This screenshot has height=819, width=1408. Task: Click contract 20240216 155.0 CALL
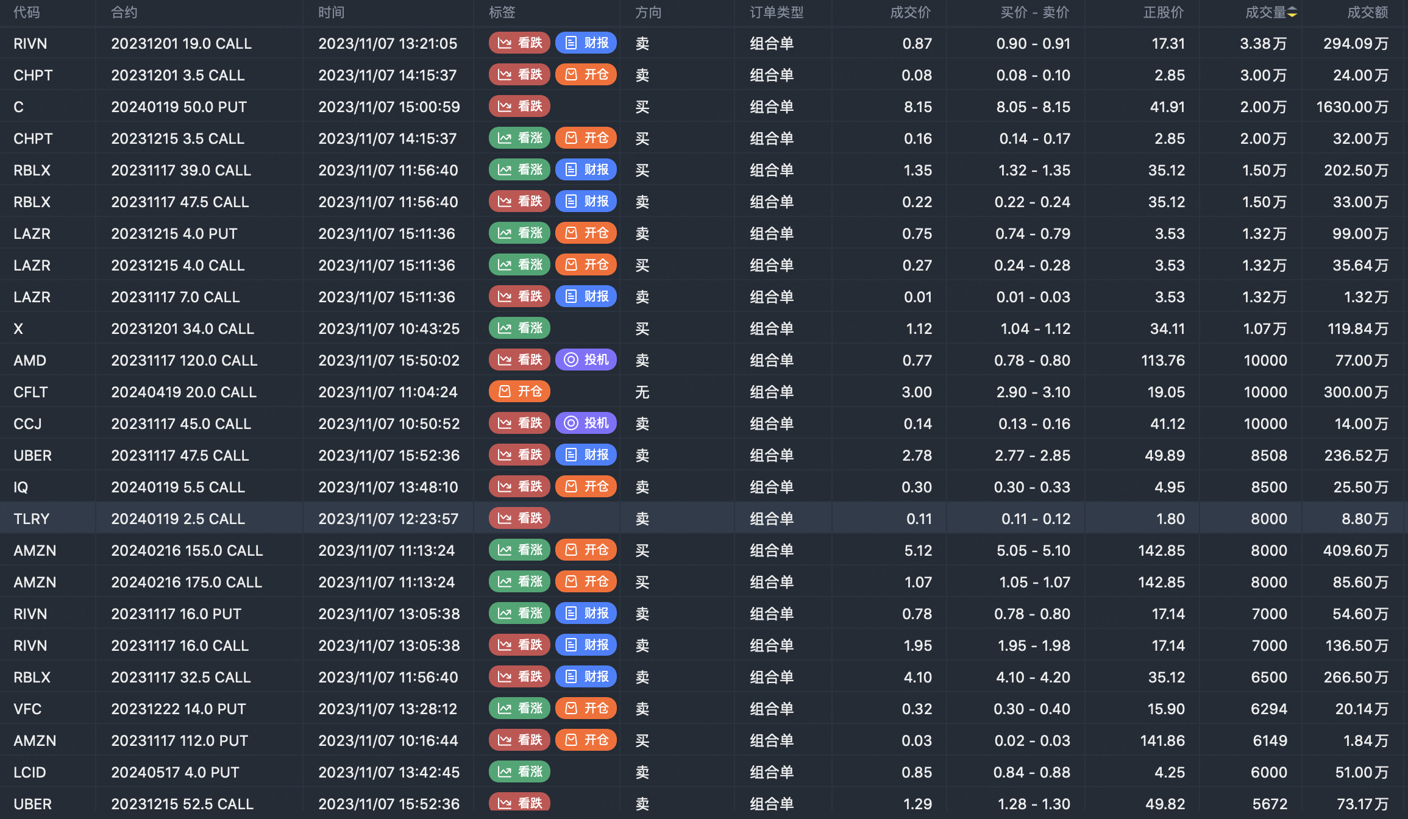187,551
